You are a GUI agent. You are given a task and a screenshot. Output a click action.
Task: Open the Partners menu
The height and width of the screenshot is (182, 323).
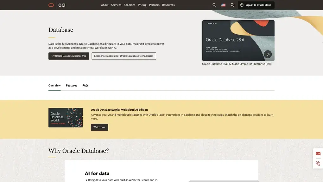tap(154, 5)
